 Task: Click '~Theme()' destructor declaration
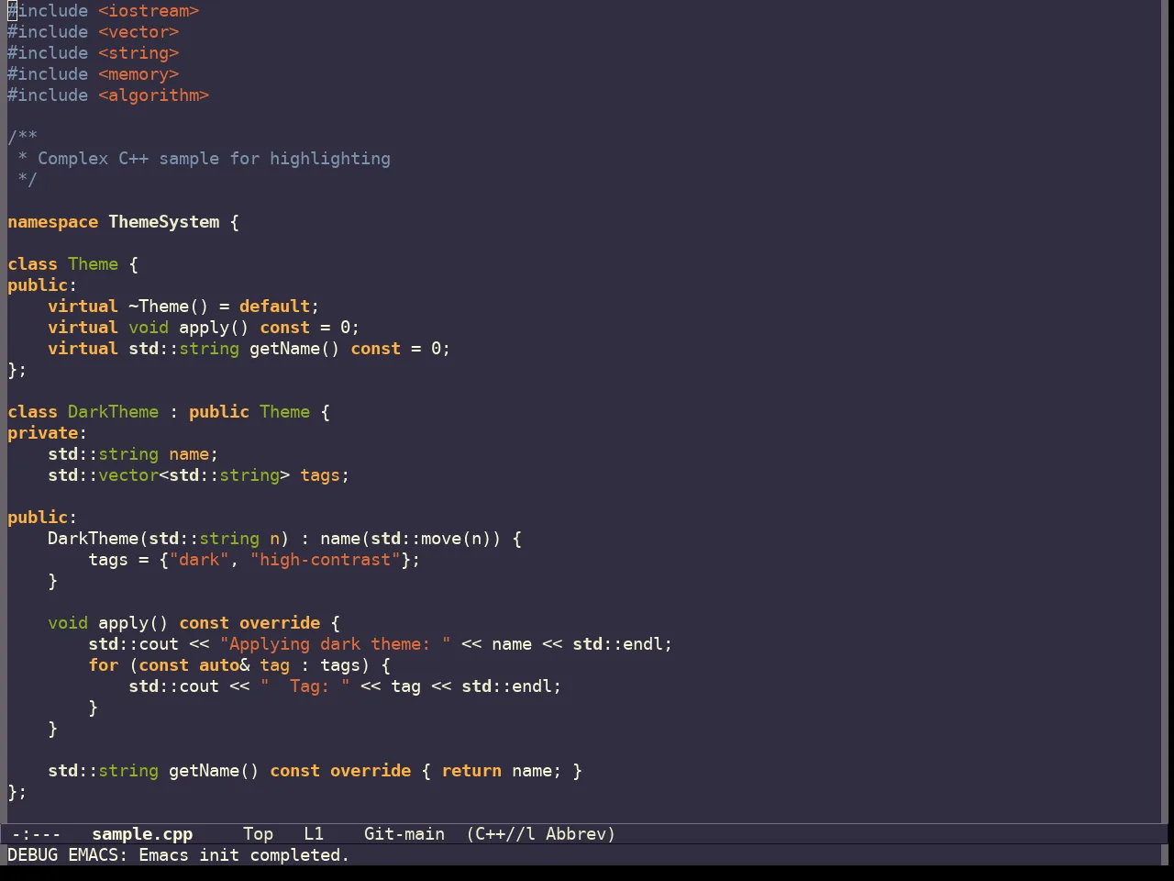coord(169,307)
